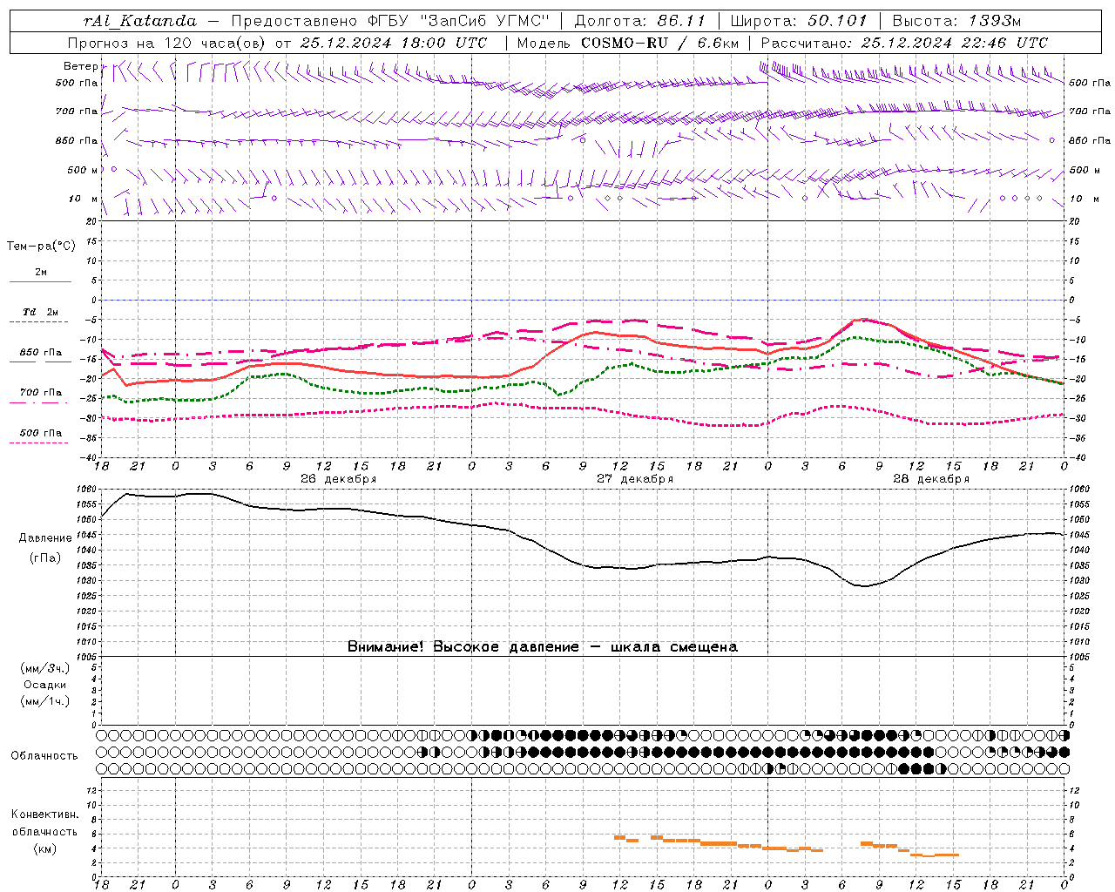Viewport: 1115px width, 892px height.
Task: Click the (мм/3ч.) precipitation unit label
Action: tap(45, 668)
